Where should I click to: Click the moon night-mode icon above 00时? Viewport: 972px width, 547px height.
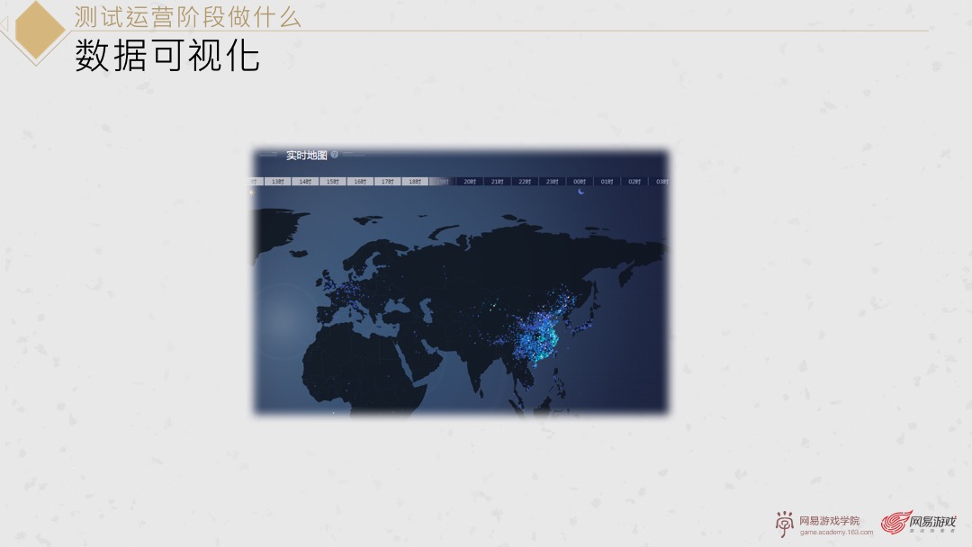tap(580, 189)
